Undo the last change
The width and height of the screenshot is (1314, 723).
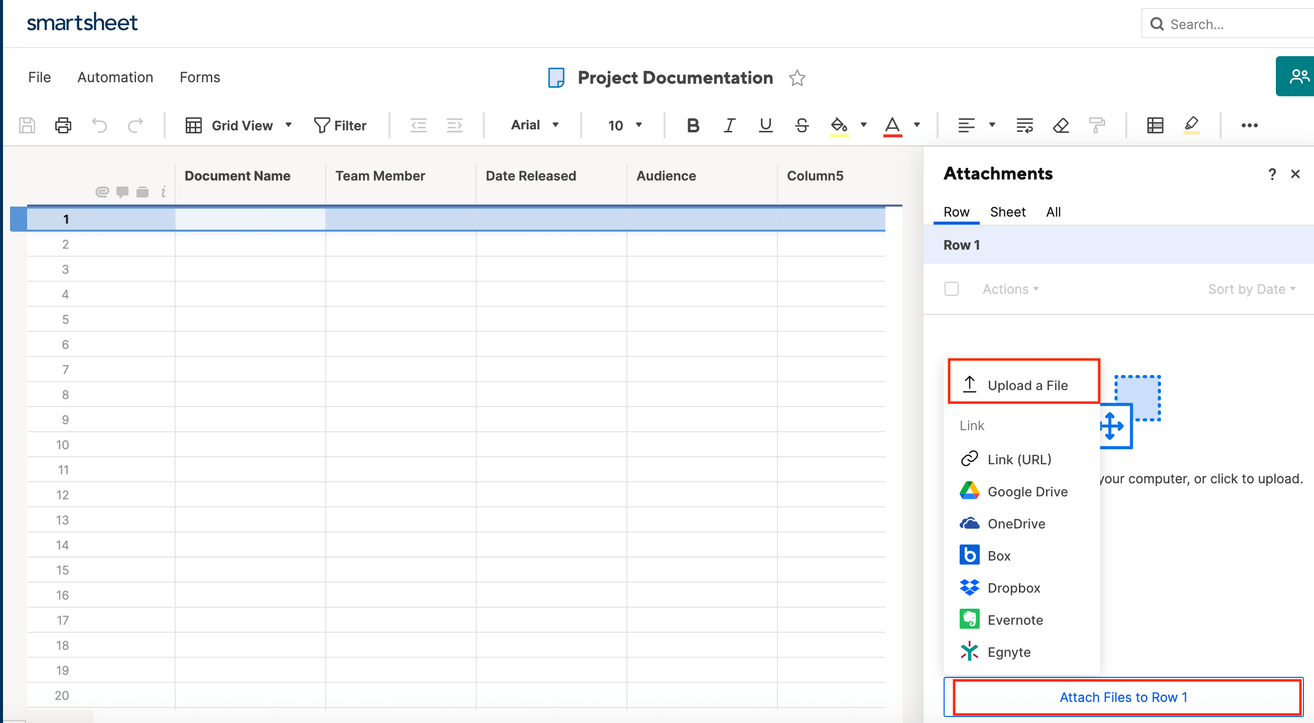pos(99,125)
